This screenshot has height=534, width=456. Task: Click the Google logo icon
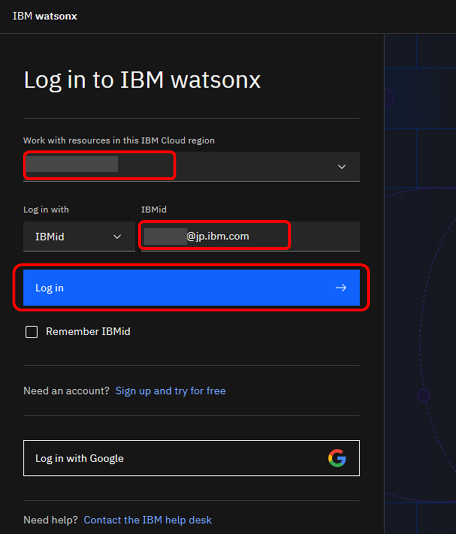coord(337,459)
